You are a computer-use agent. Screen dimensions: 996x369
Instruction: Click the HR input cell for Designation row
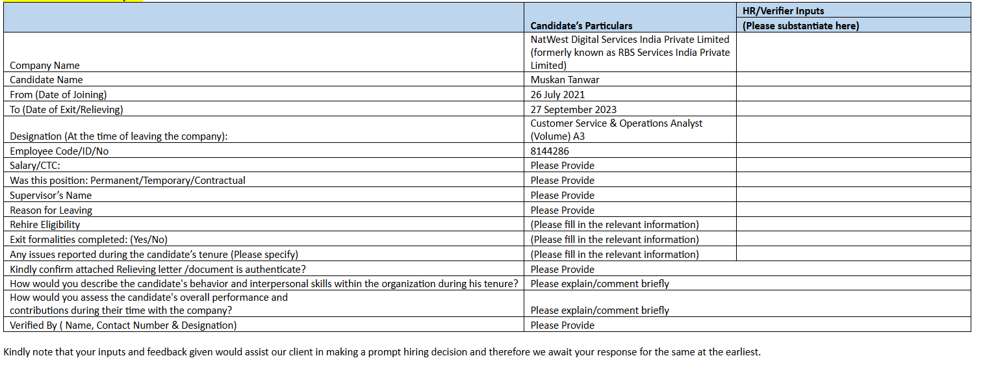[x=853, y=129]
